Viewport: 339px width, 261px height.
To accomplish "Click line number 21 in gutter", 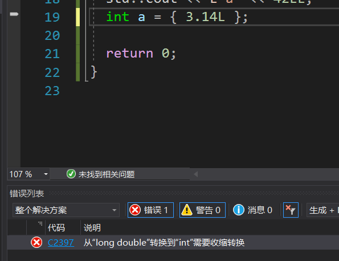I will [x=52, y=54].
